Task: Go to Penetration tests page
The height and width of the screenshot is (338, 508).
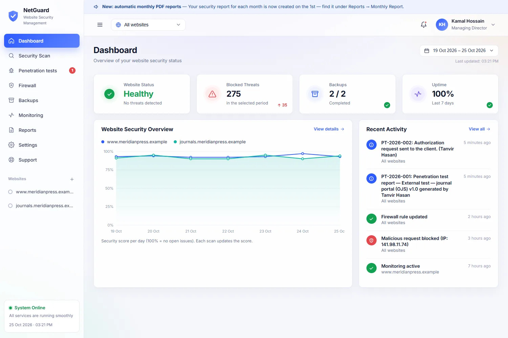Action: (42, 71)
